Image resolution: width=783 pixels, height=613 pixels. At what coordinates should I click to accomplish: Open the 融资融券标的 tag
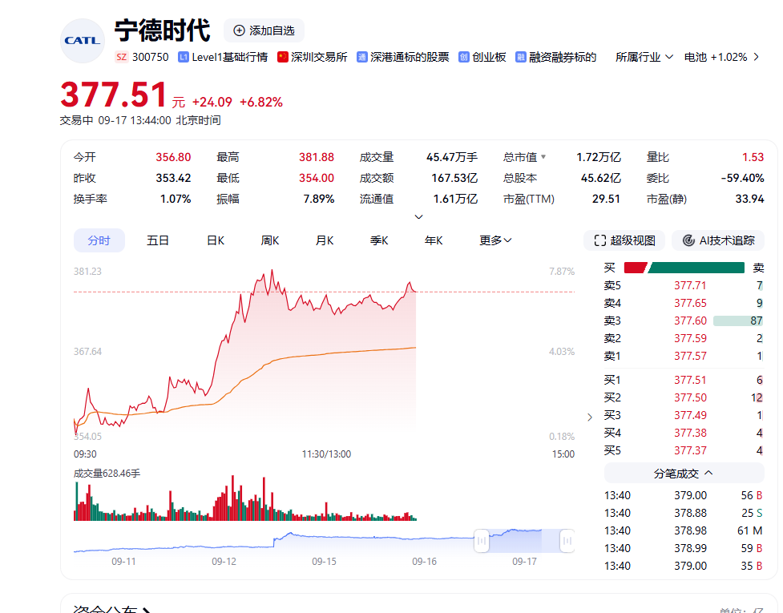[556, 57]
